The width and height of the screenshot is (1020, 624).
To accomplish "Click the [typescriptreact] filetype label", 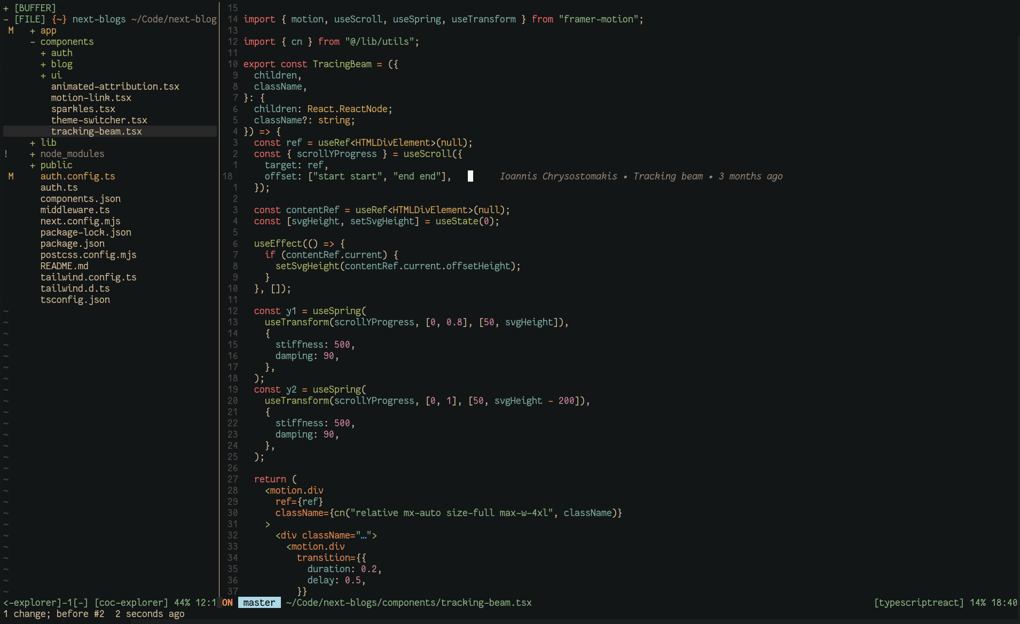I will pos(919,603).
